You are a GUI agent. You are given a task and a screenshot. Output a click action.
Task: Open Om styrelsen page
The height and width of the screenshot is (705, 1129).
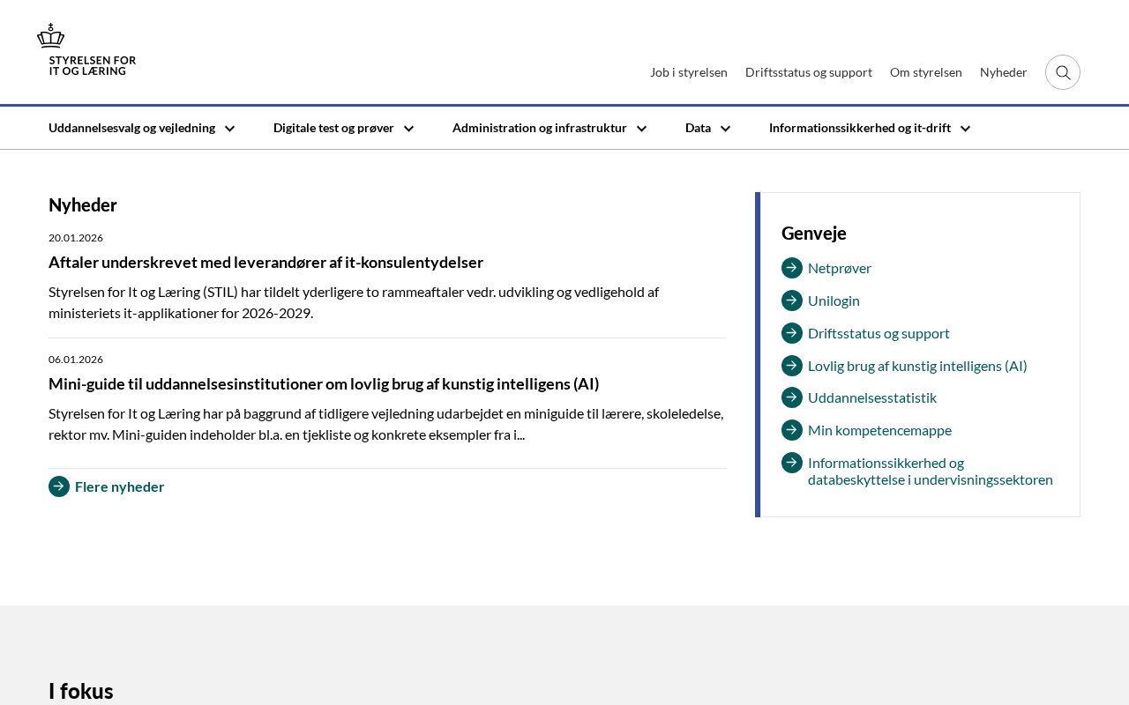click(925, 72)
